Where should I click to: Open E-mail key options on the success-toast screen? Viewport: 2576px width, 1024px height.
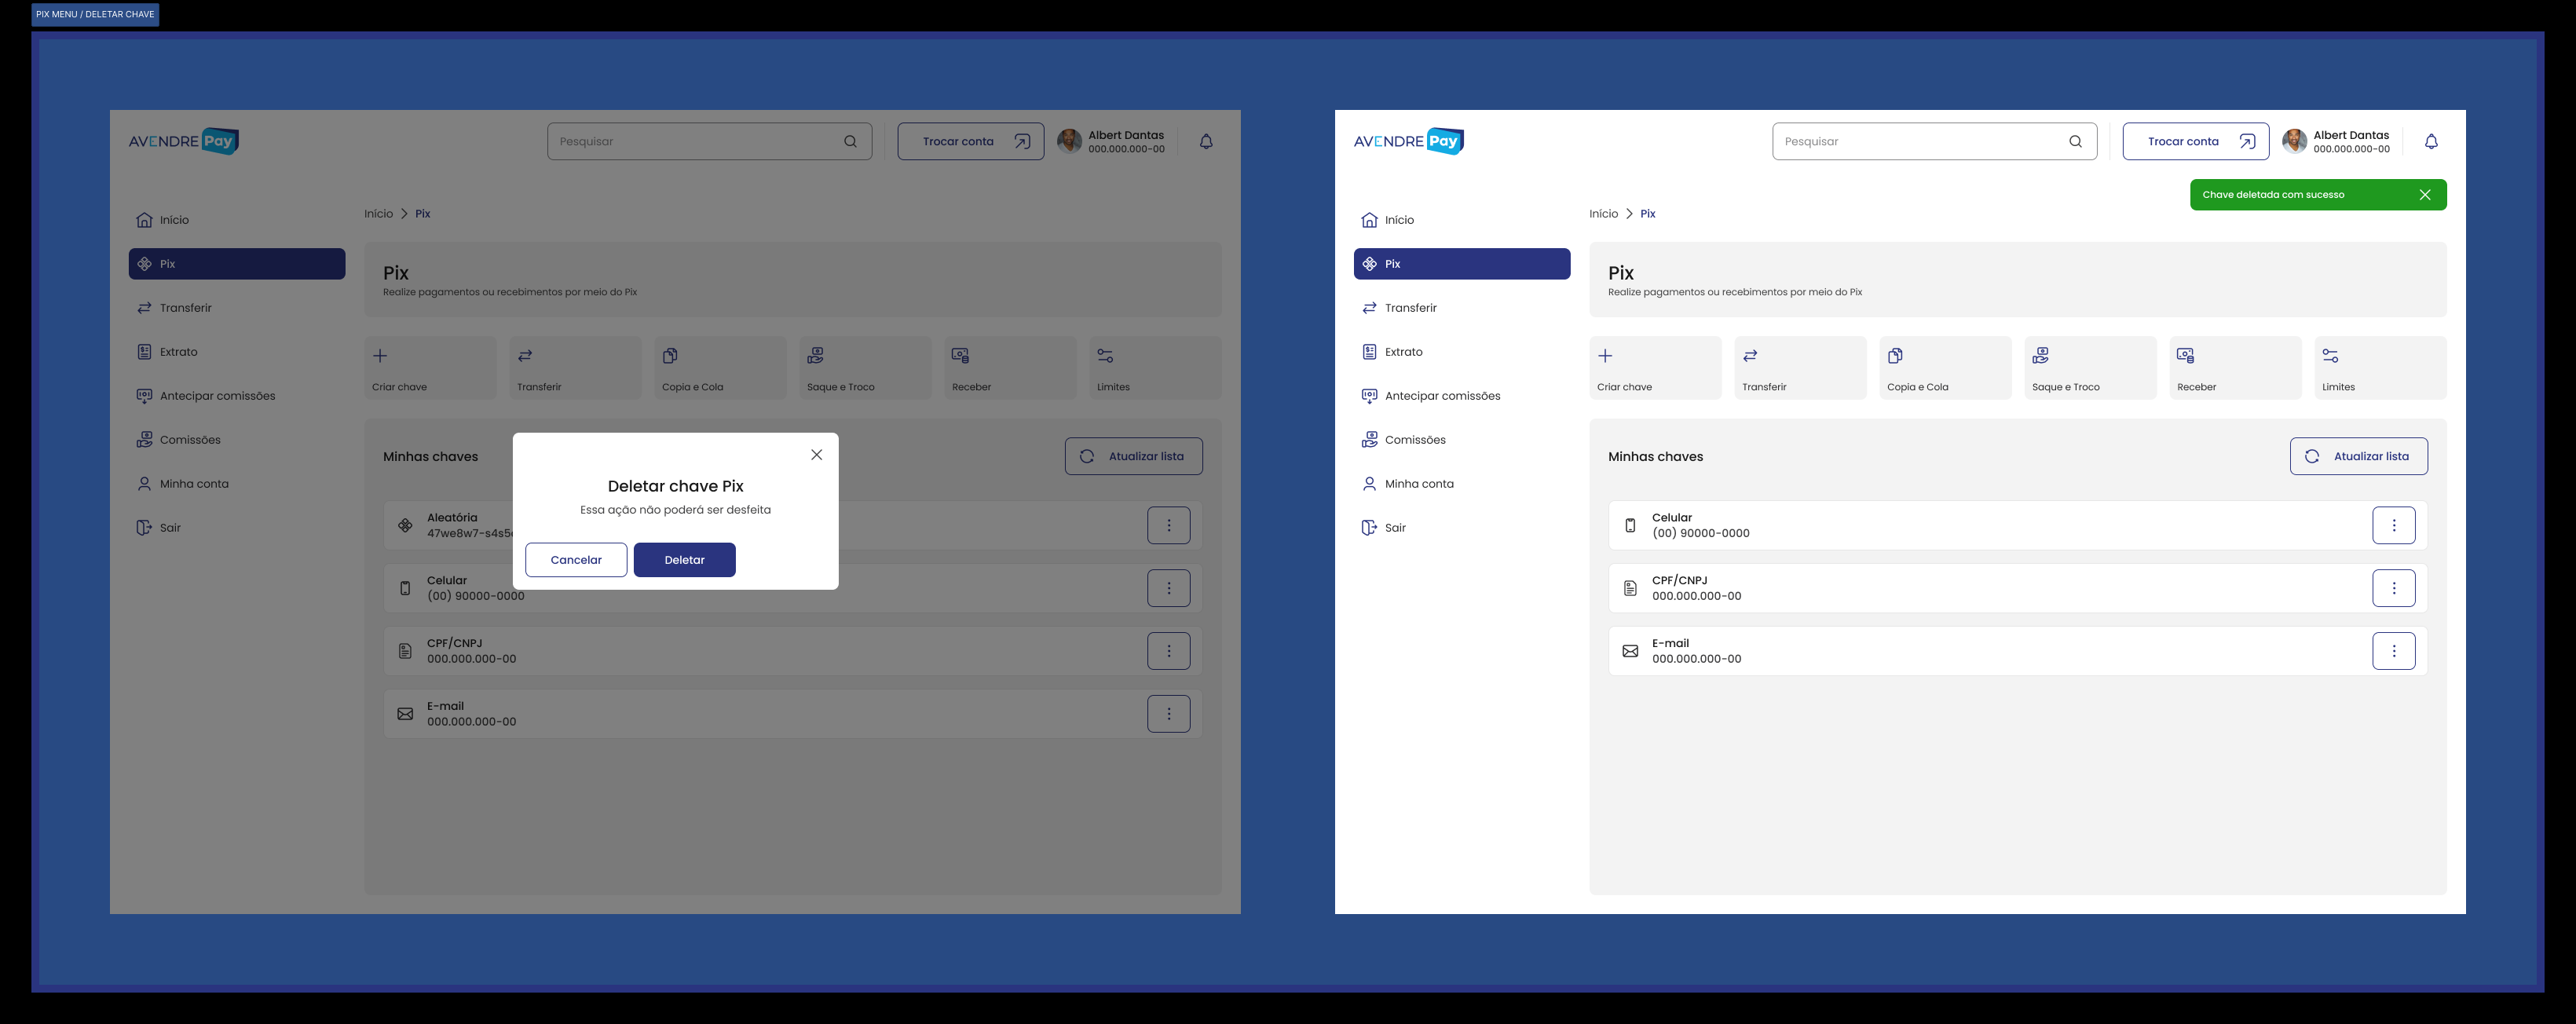[2393, 651]
